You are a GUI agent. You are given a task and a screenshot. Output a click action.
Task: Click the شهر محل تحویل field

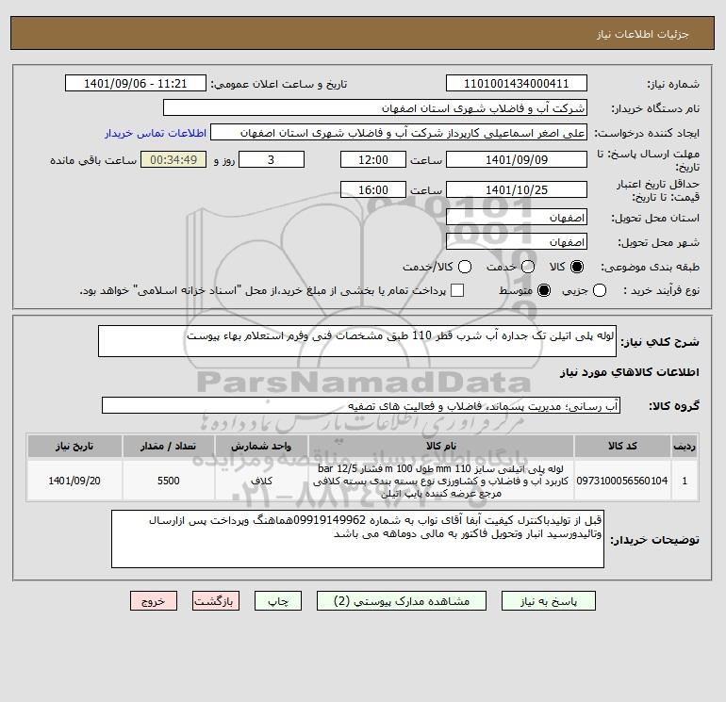pos(517,241)
